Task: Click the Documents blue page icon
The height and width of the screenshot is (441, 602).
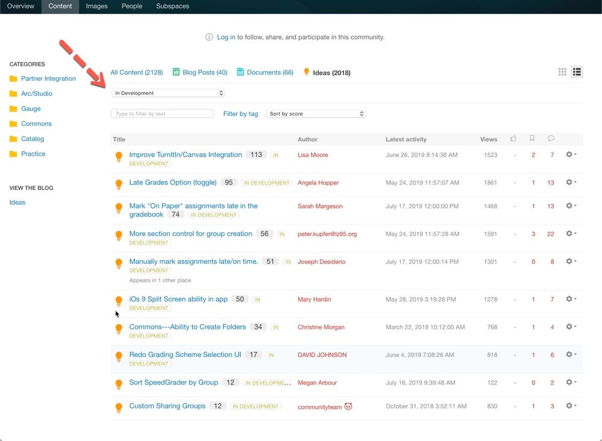Action: (x=240, y=72)
